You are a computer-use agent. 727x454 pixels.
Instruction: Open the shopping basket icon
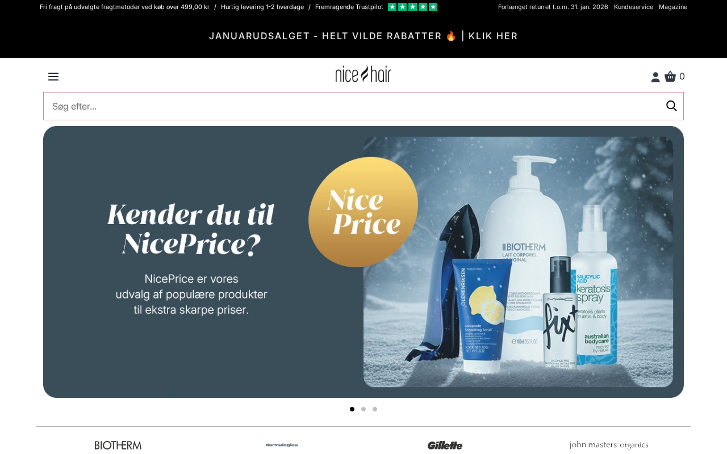[670, 76]
